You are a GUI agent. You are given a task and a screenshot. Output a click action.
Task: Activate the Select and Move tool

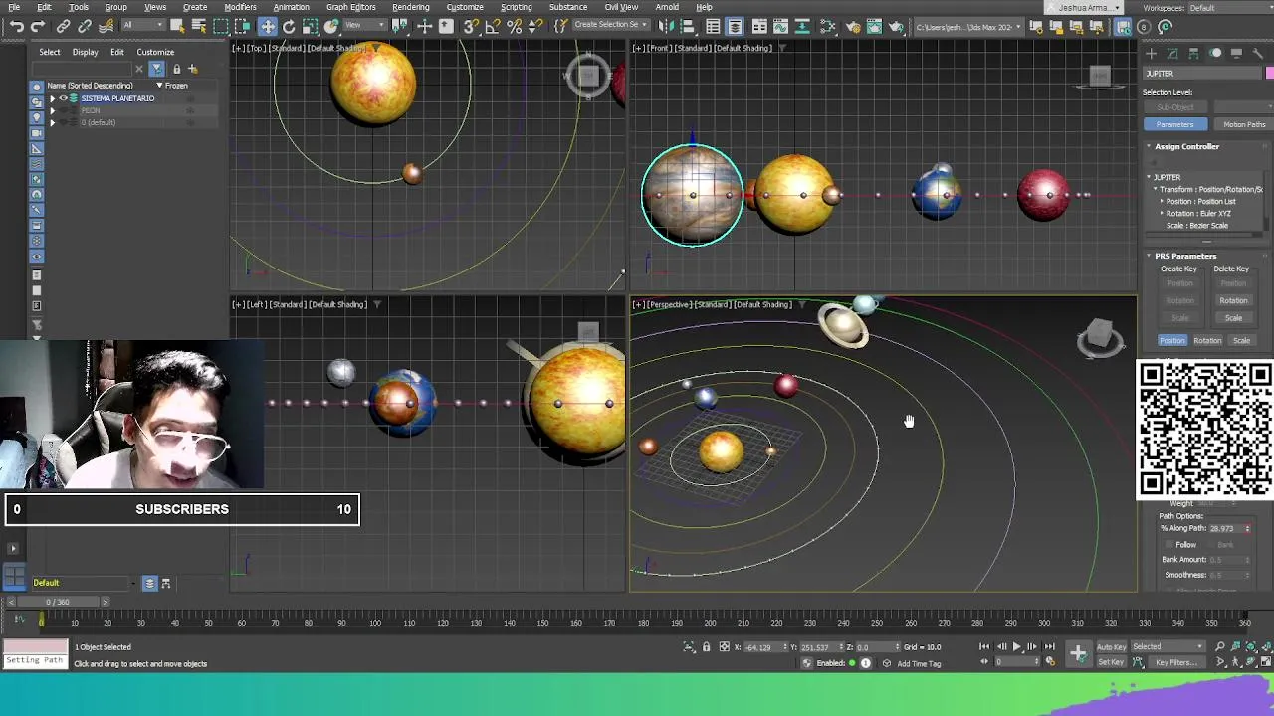click(x=268, y=26)
